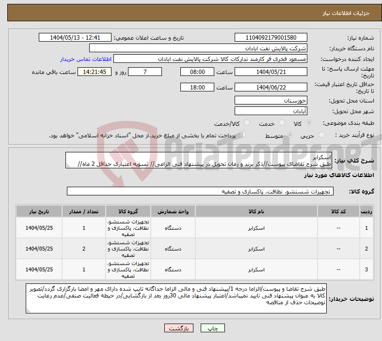Click the buyer notes text area
The image size is (382, 341).
coord(176,298)
